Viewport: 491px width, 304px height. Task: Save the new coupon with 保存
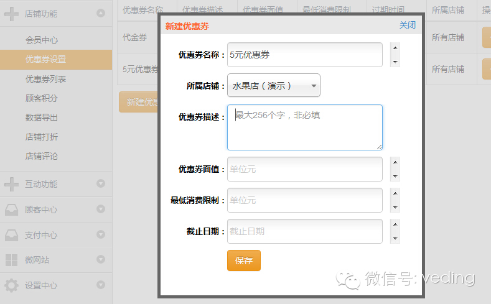point(243,260)
